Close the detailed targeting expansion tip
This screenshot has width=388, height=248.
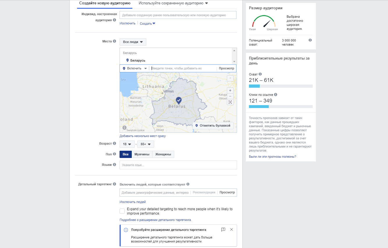[232, 229]
